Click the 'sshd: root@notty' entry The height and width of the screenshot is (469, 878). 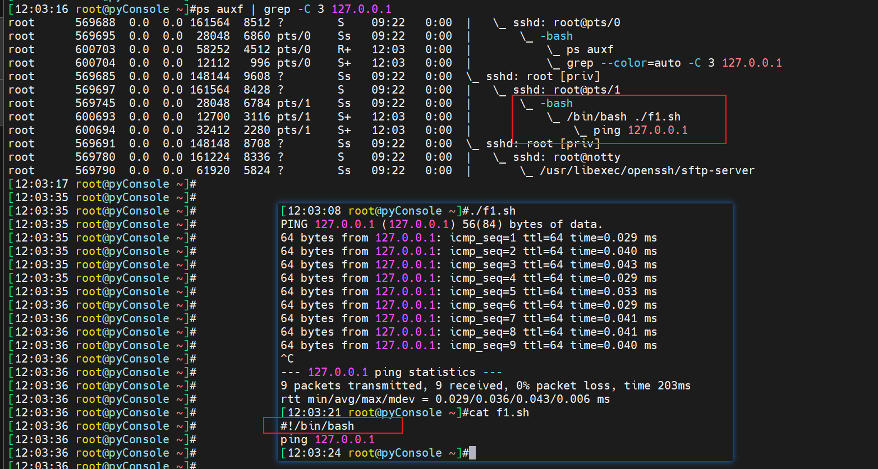pos(567,157)
